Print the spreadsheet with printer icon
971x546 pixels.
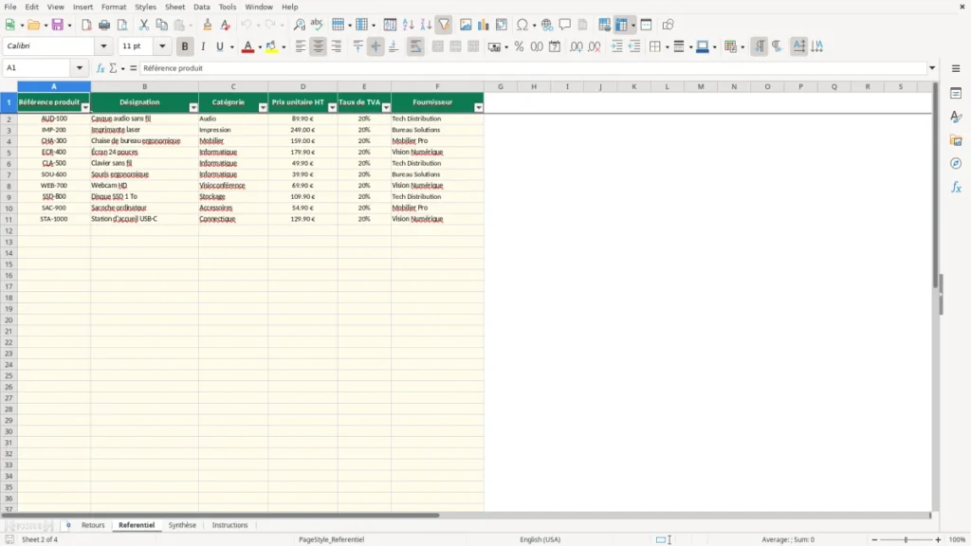click(104, 25)
